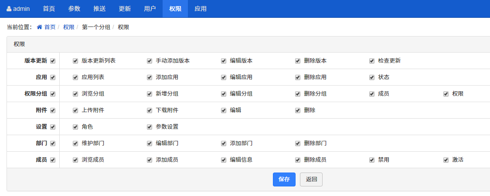This screenshot has height=196, width=490.
Task: Toggle the 版本更新 group checkbox
Action: pyautogui.click(x=53, y=61)
